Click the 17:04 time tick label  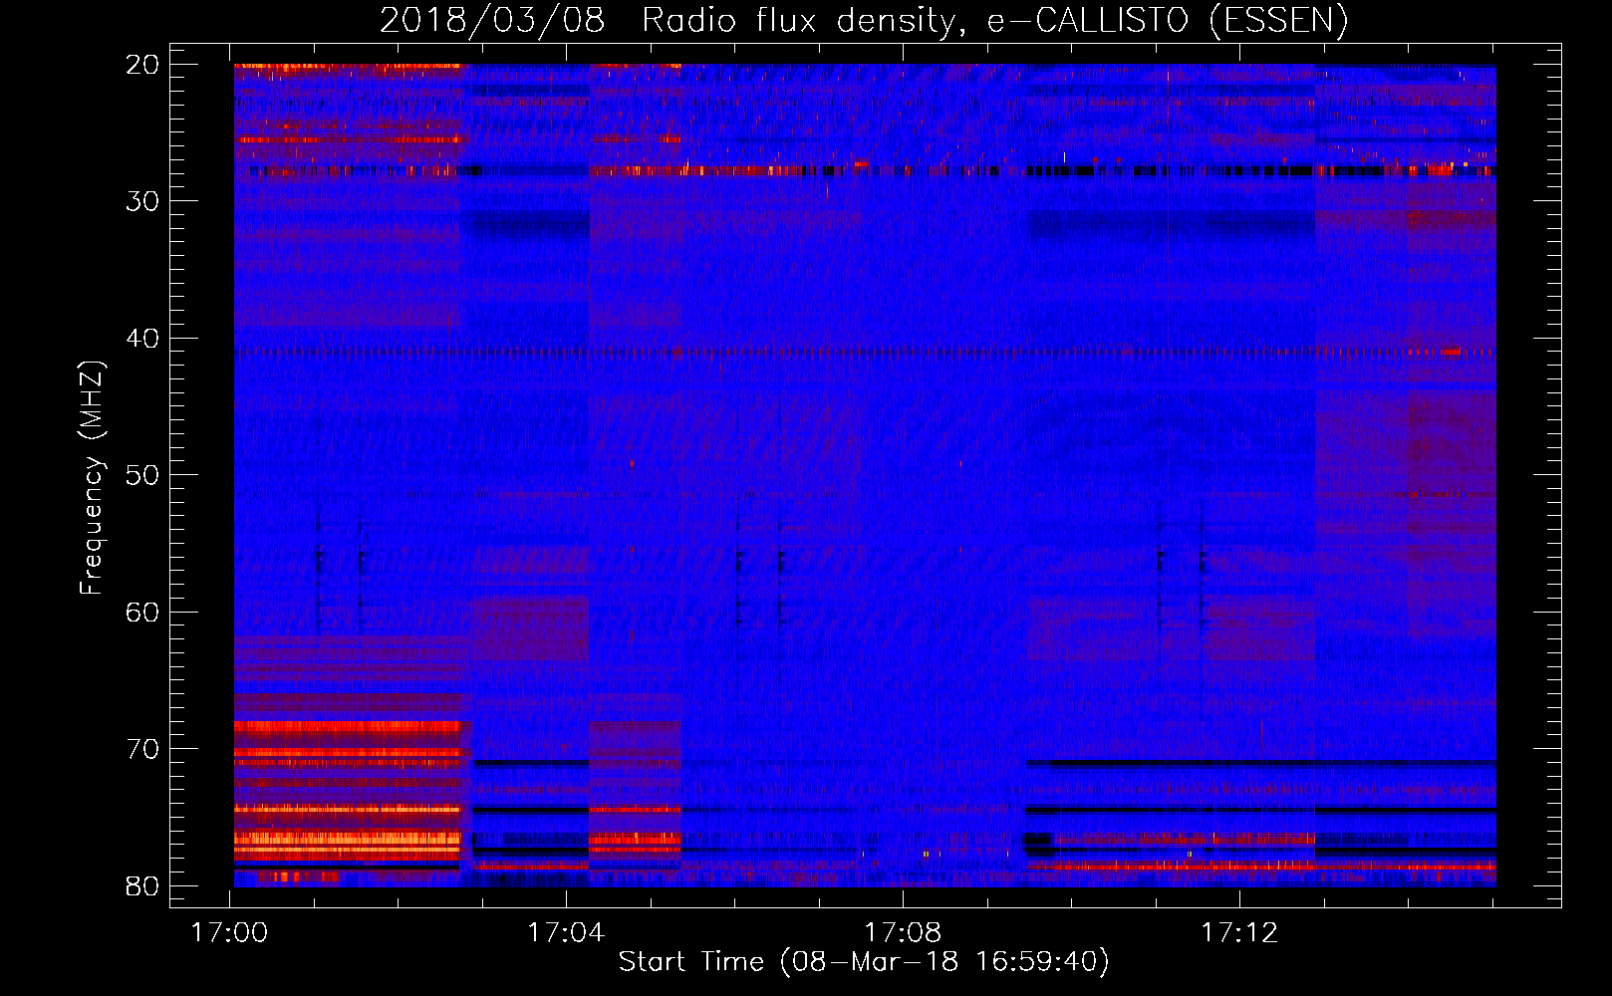coord(567,933)
